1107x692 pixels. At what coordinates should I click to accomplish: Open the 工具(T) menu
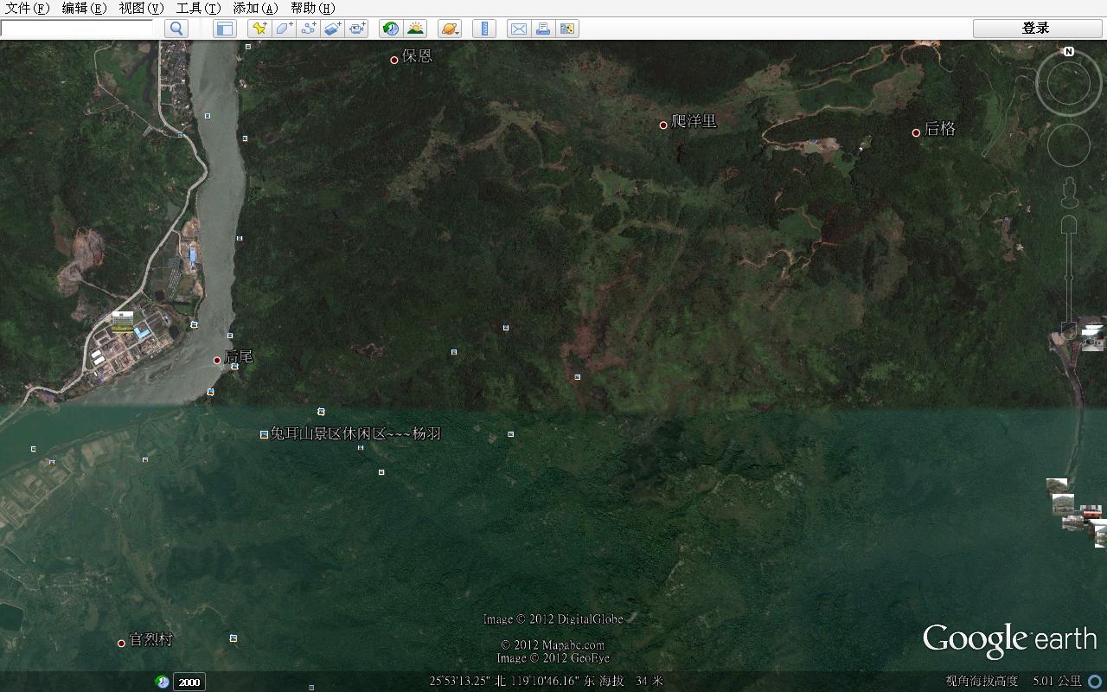coord(198,9)
